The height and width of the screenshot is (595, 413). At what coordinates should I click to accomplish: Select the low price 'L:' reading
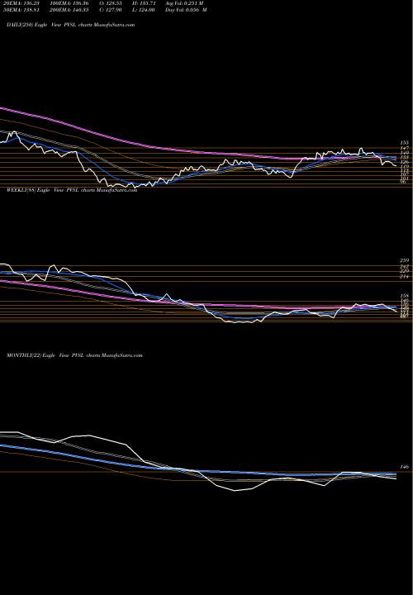coord(144,10)
